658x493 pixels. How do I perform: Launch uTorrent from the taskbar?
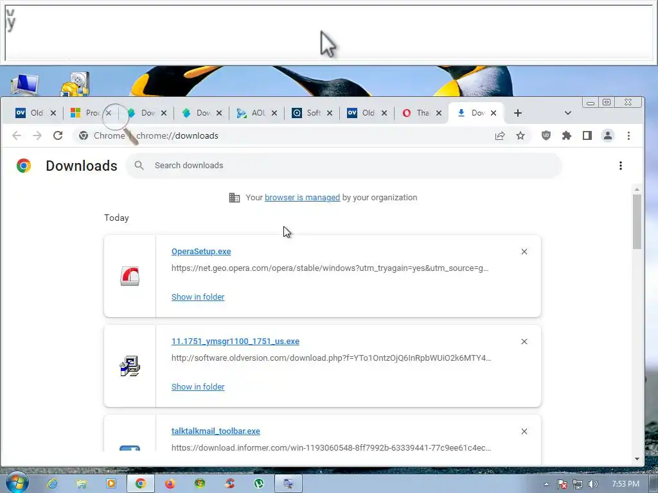(x=259, y=484)
